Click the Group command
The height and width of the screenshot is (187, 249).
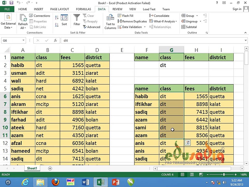188,16
